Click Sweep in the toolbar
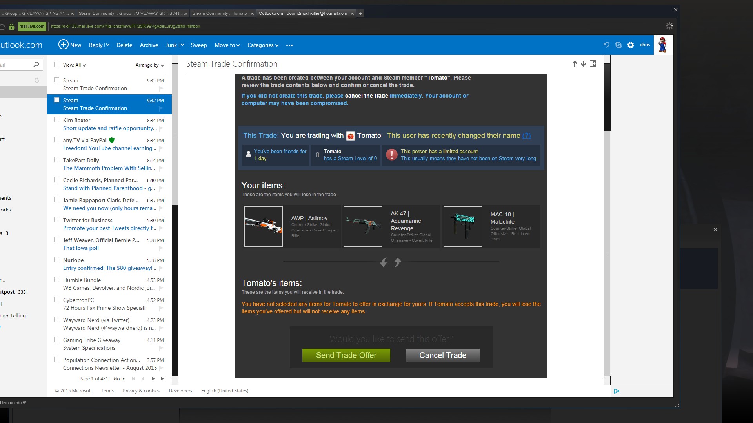Image resolution: width=753 pixels, height=423 pixels. tap(199, 45)
